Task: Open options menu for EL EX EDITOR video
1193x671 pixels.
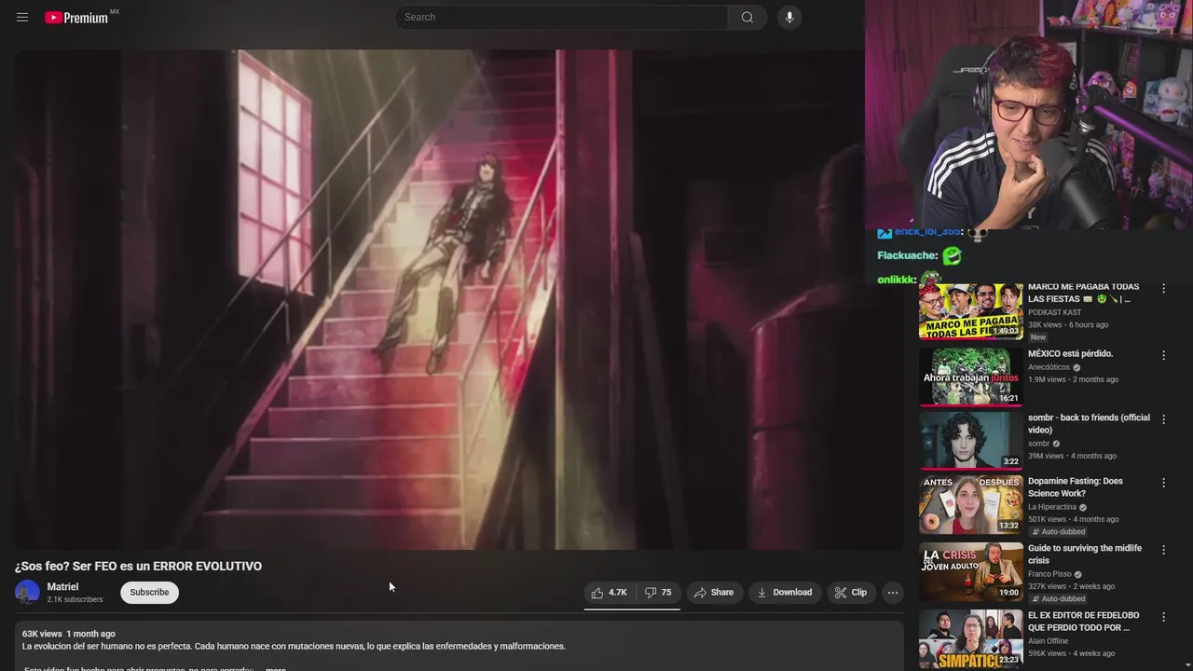Action: [x=1163, y=617]
